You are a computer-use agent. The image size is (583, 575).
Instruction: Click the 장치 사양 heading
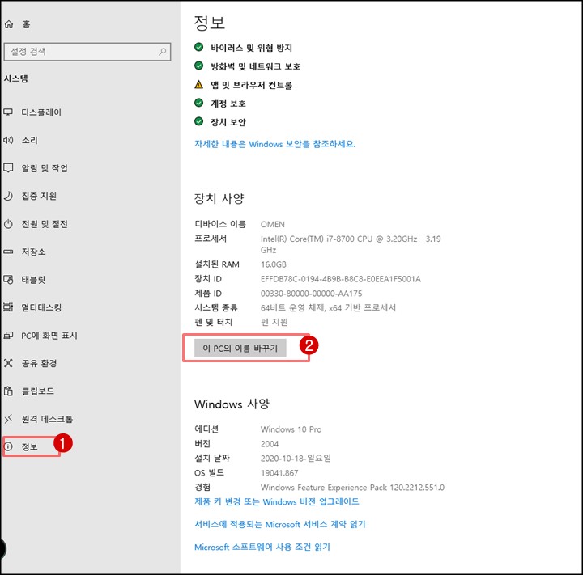click(219, 198)
